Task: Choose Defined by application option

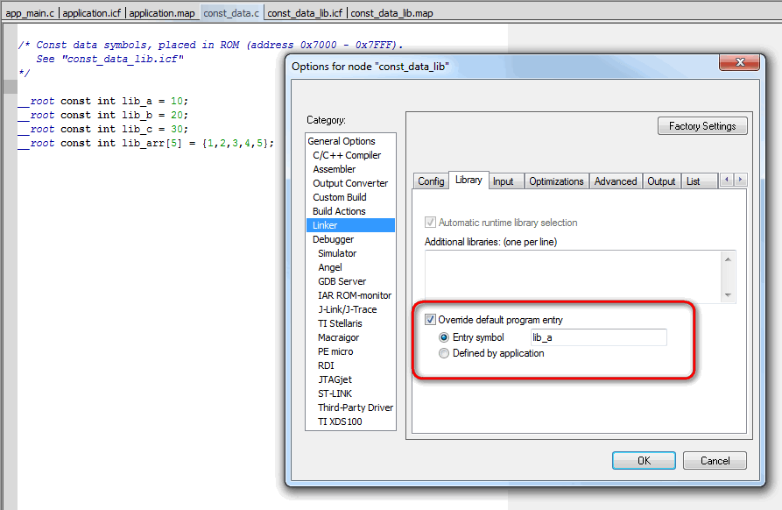Action: click(x=444, y=353)
